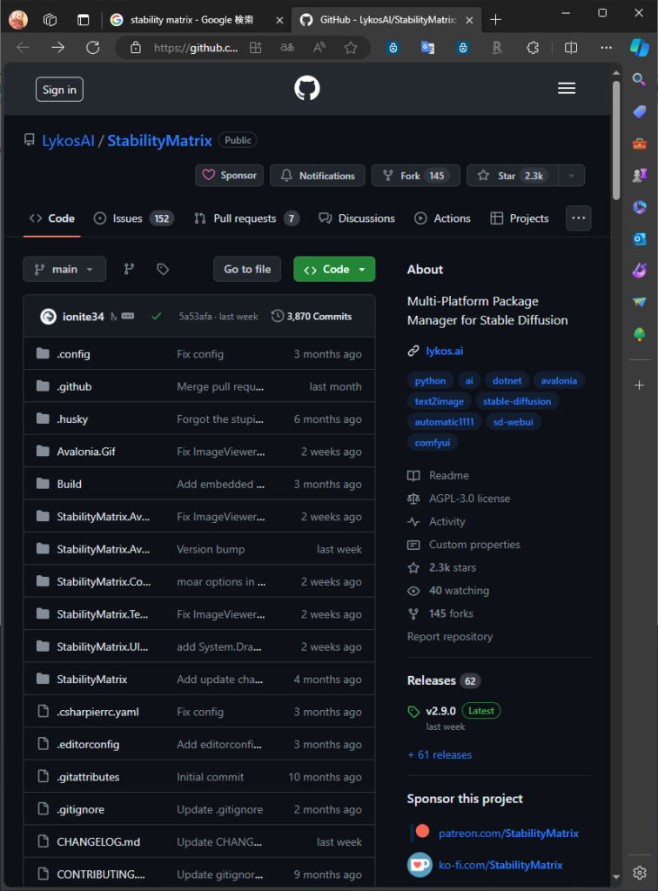Viewport: 658px width, 891px height.
Task: Click Report repository
Action: pyautogui.click(x=450, y=636)
